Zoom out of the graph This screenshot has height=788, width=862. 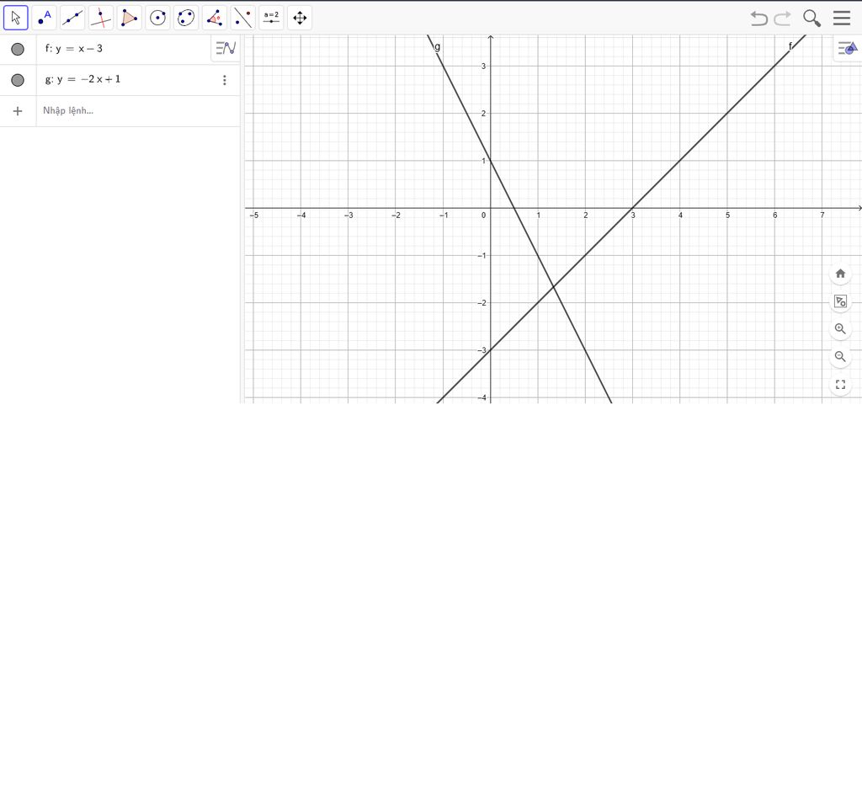pos(840,356)
